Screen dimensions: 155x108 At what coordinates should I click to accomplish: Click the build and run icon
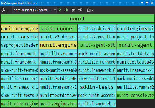[x=66, y=10]
